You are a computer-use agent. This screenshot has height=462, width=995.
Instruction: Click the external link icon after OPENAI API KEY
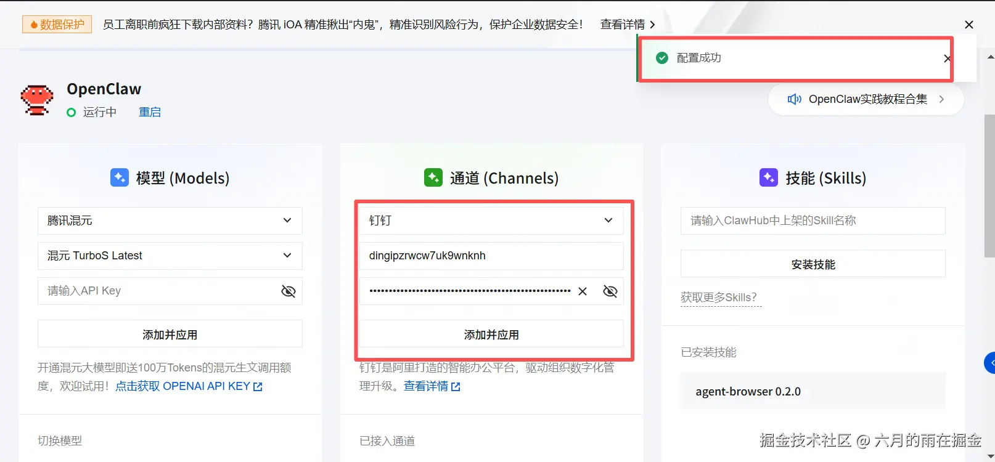pyautogui.click(x=258, y=387)
